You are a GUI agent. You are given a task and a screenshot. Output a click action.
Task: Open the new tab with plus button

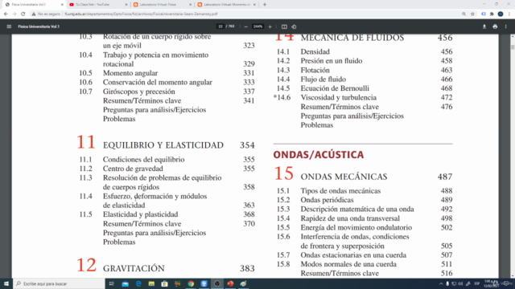coord(265,5)
